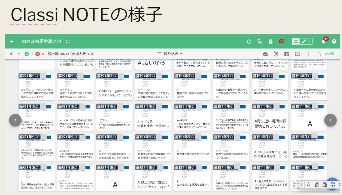
Task: Open card 'A 全ての州に植民地があり、どの地域も見ることができる'
Action: (114, 147)
